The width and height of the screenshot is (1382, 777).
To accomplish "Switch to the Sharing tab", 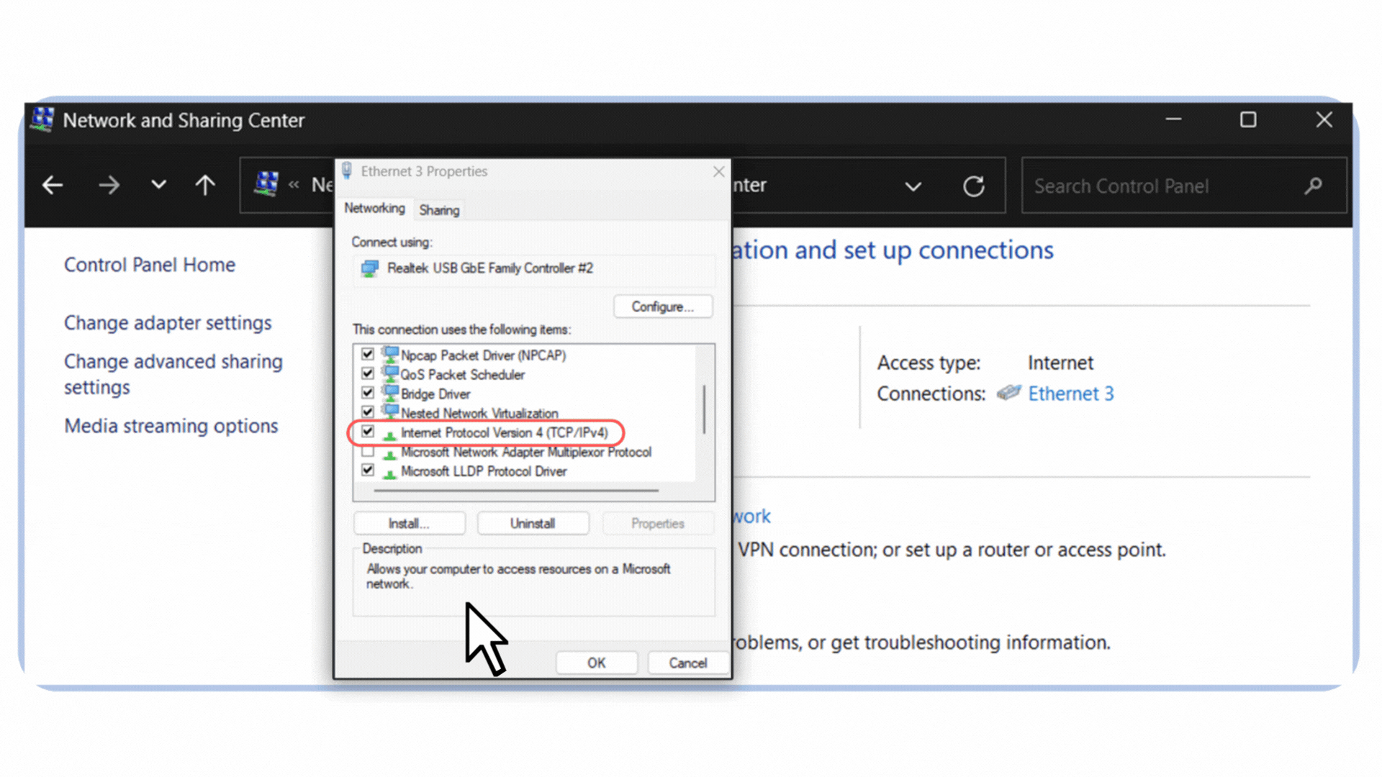I will (x=439, y=210).
